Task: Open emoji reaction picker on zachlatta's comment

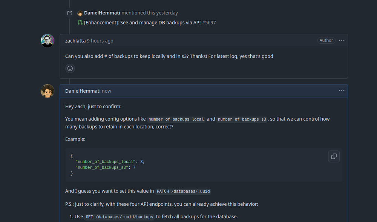Action: 70,68
